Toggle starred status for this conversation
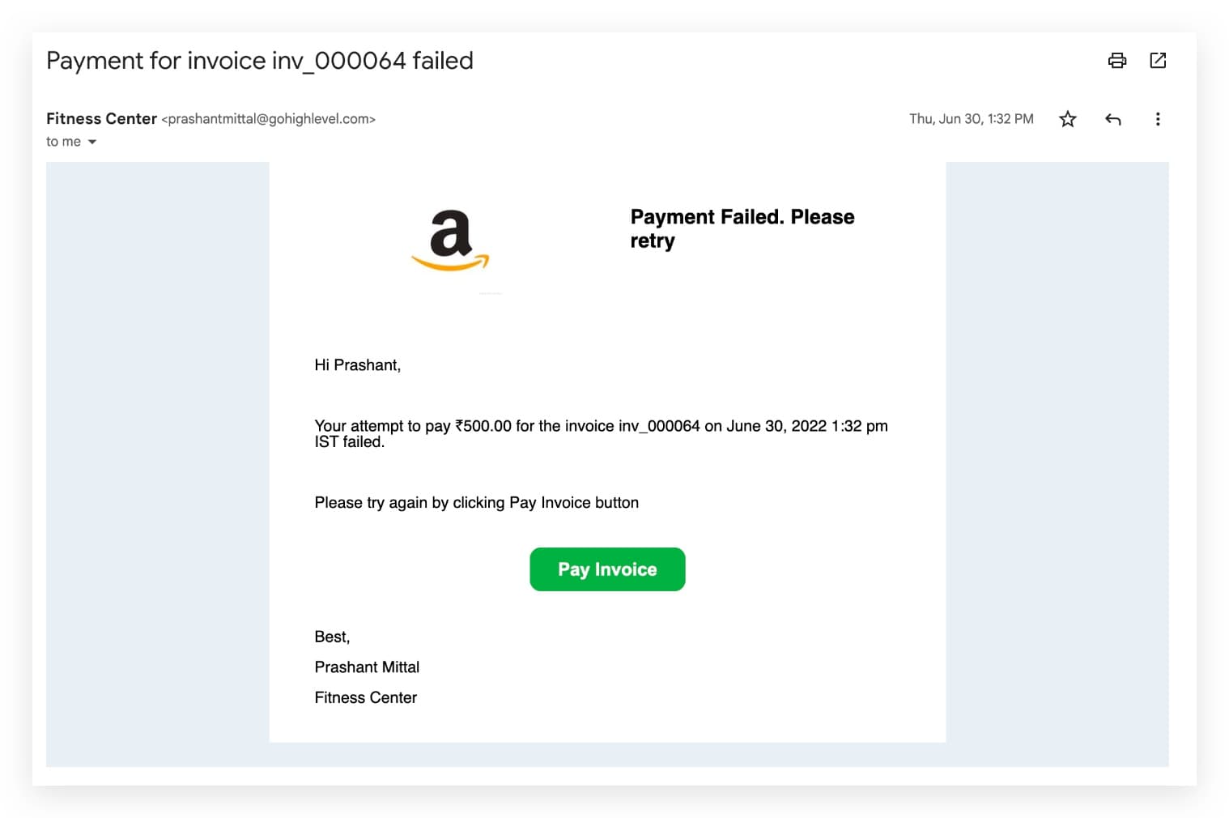Image resolution: width=1229 pixels, height=818 pixels. click(1067, 119)
